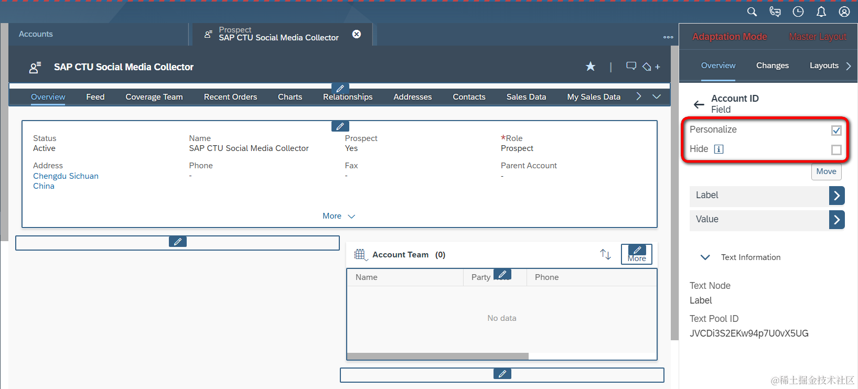Open the three-dot tab overflow menu

click(668, 37)
